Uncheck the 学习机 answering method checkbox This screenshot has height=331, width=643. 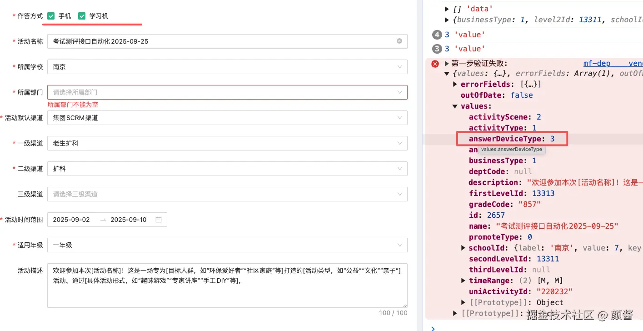click(x=82, y=15)
